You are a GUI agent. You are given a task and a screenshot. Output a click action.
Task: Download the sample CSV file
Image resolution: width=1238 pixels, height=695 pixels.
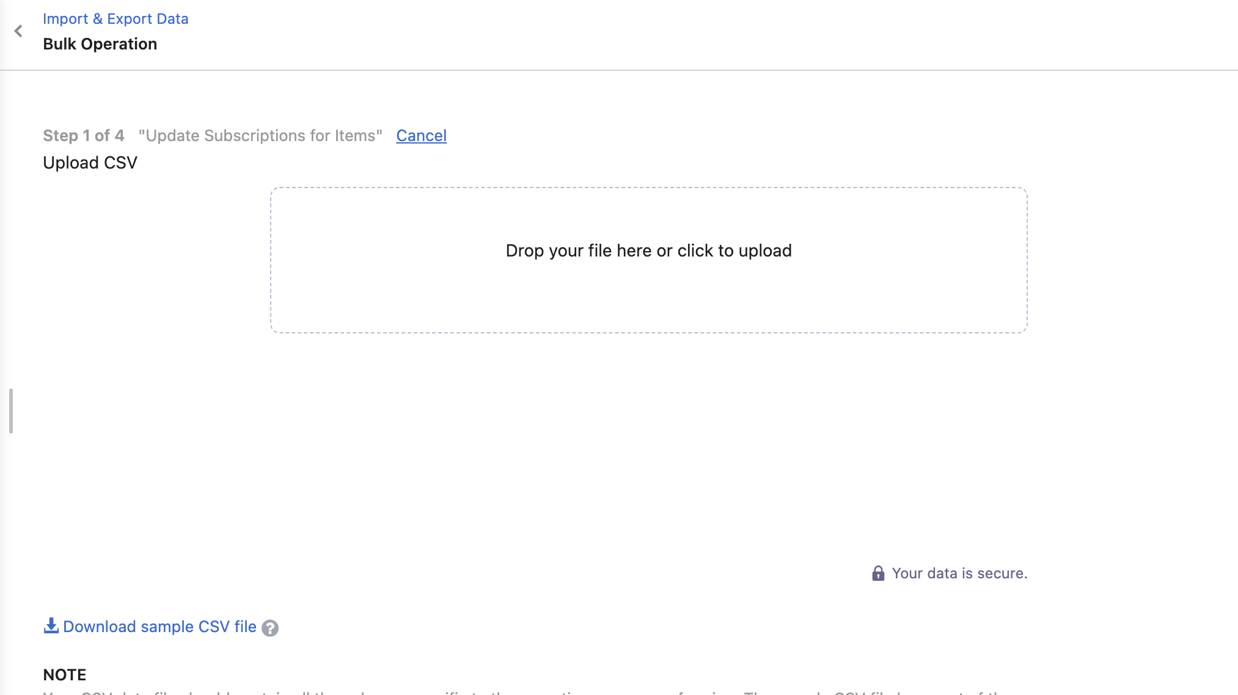point(159,627)
